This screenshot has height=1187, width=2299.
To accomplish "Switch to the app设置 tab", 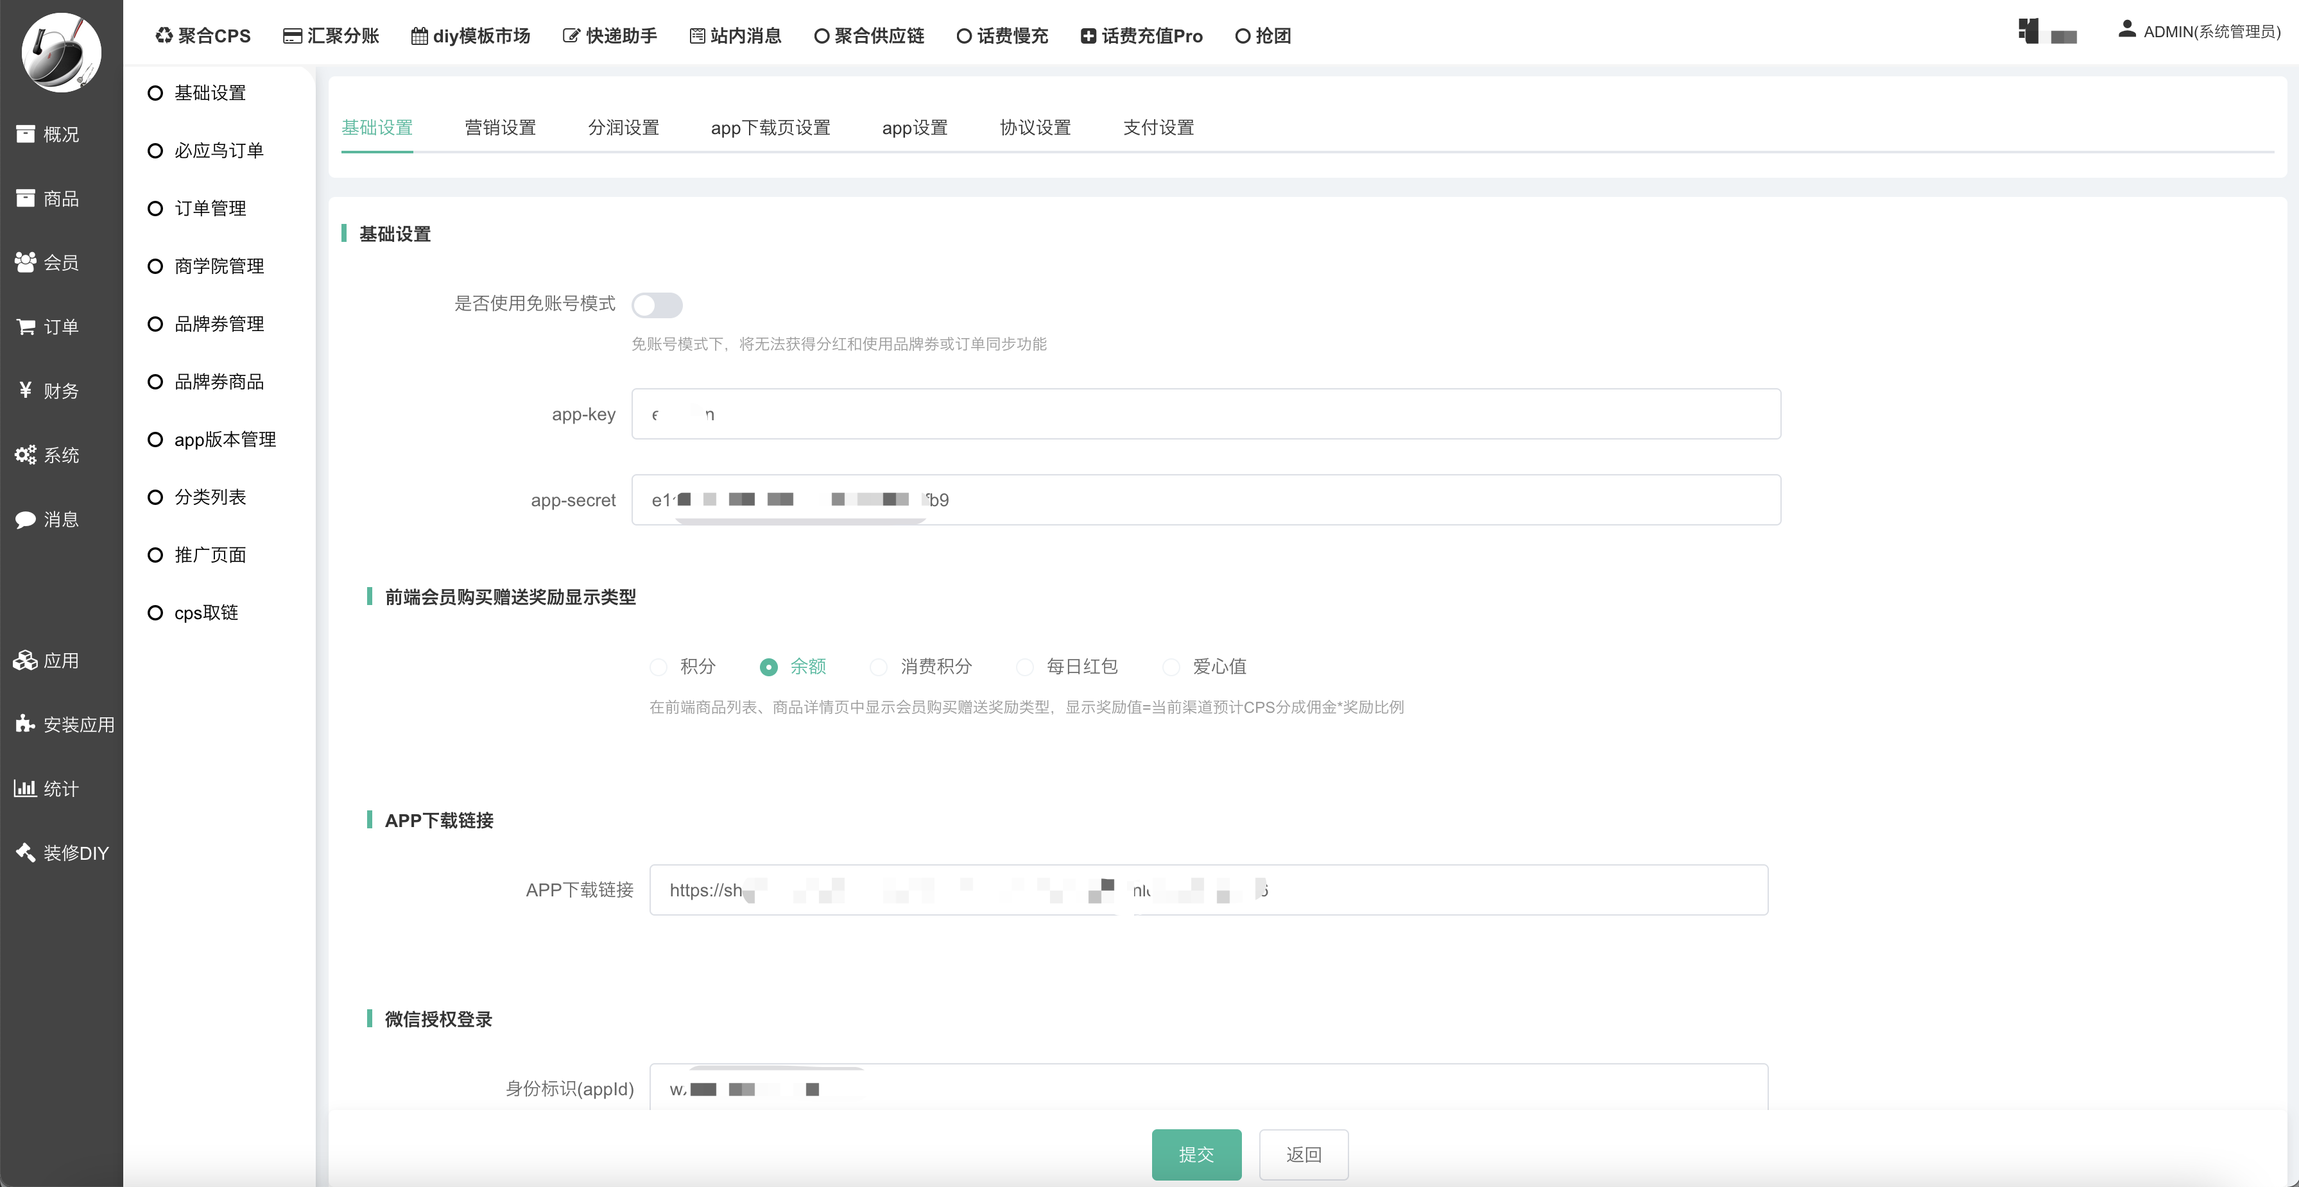I will [916, 128].
